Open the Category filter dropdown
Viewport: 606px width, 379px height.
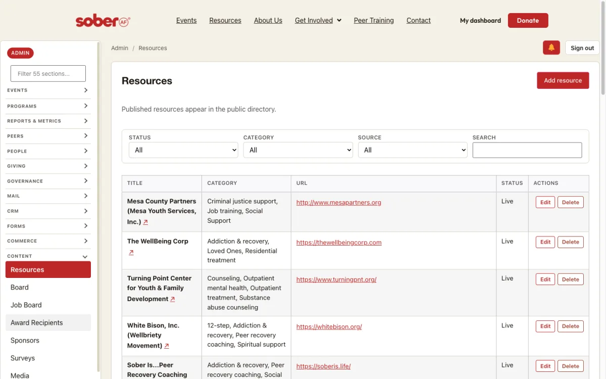(x=298, y=150)
